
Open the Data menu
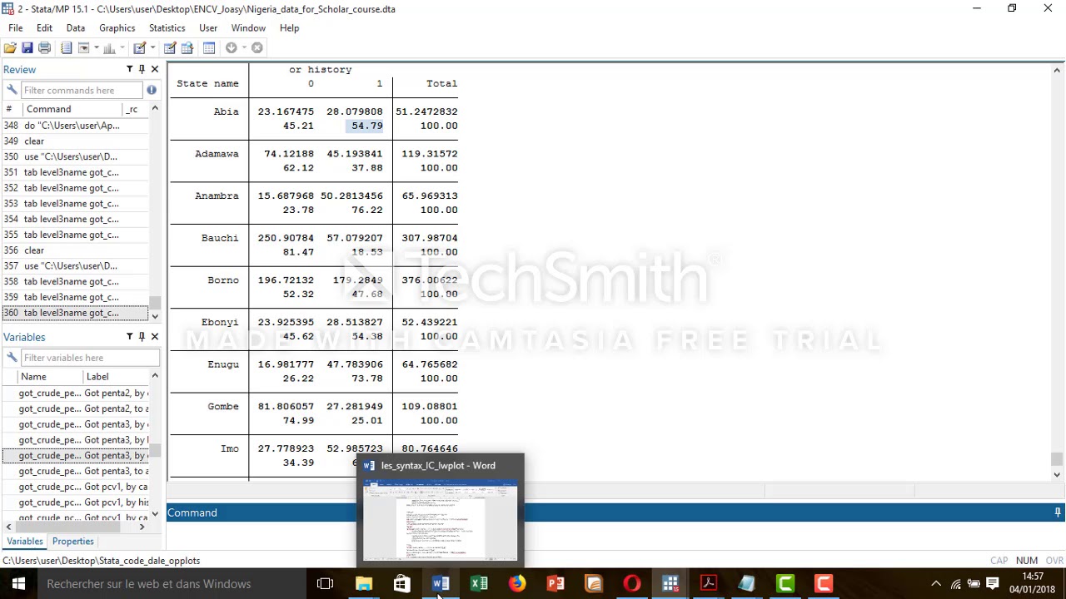coord(76,27)
